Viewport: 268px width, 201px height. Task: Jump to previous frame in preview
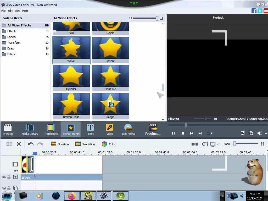tap(192, 133)
